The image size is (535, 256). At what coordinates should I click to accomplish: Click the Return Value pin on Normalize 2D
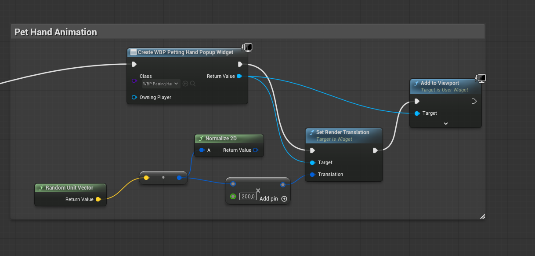click(256, 150)
